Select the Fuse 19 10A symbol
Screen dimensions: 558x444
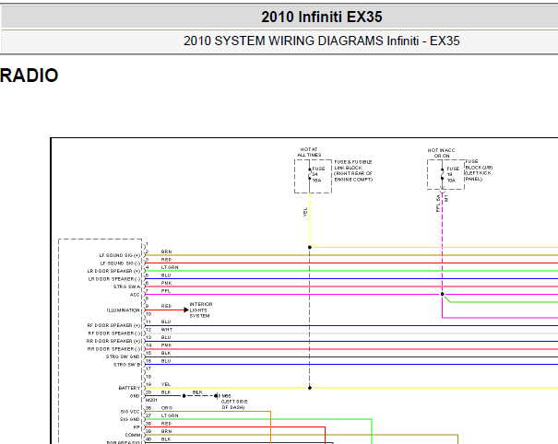pos(445,174)
